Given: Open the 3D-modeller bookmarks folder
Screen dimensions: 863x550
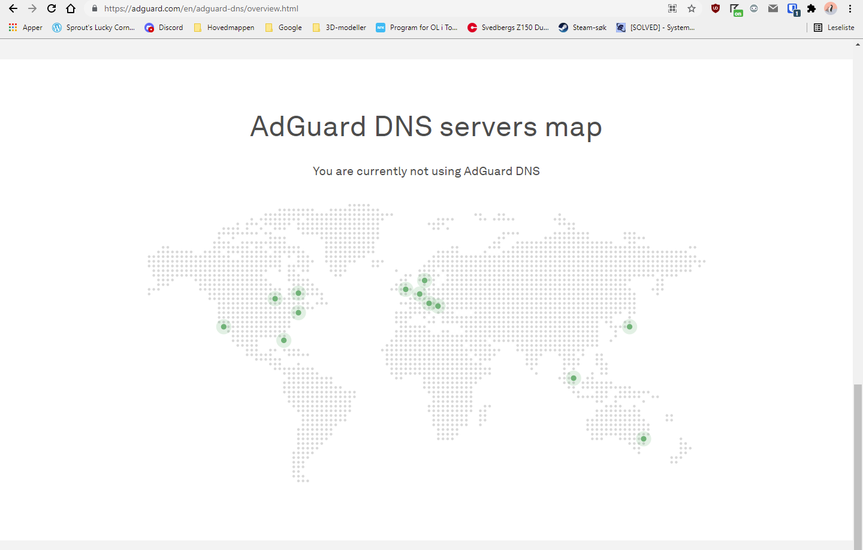Looking at the screenshot, I should (x=339, y=27).
